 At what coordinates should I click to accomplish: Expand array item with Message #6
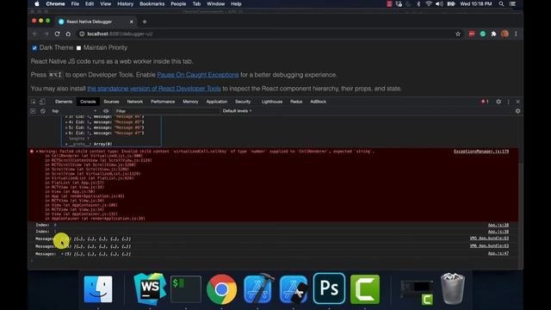[66, 127]
